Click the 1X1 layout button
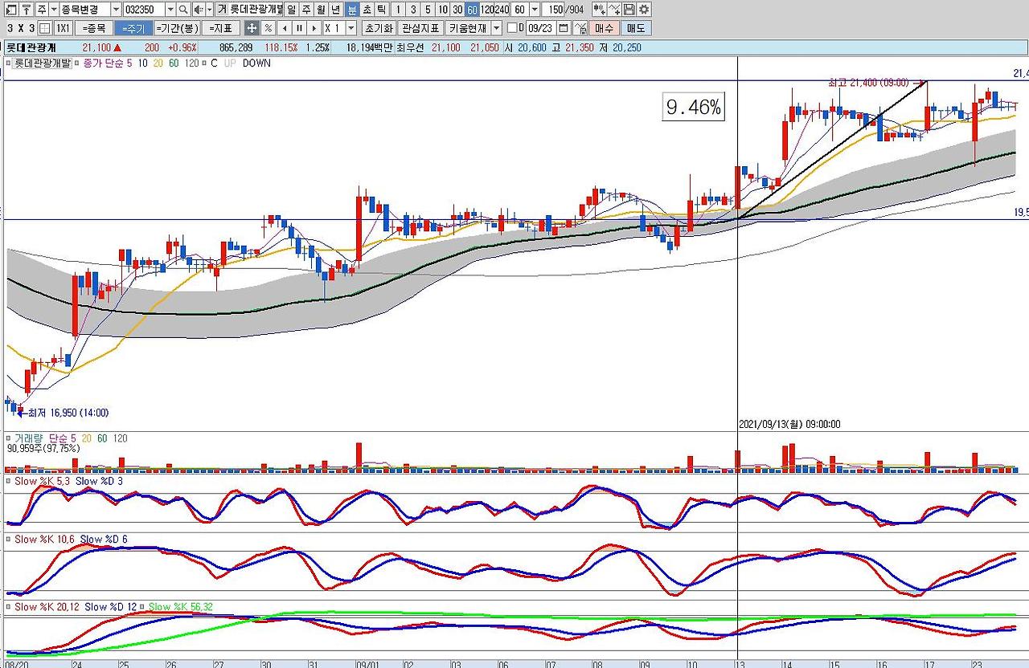Viewport: 1029px width, 668px height. tap(63, 28)
